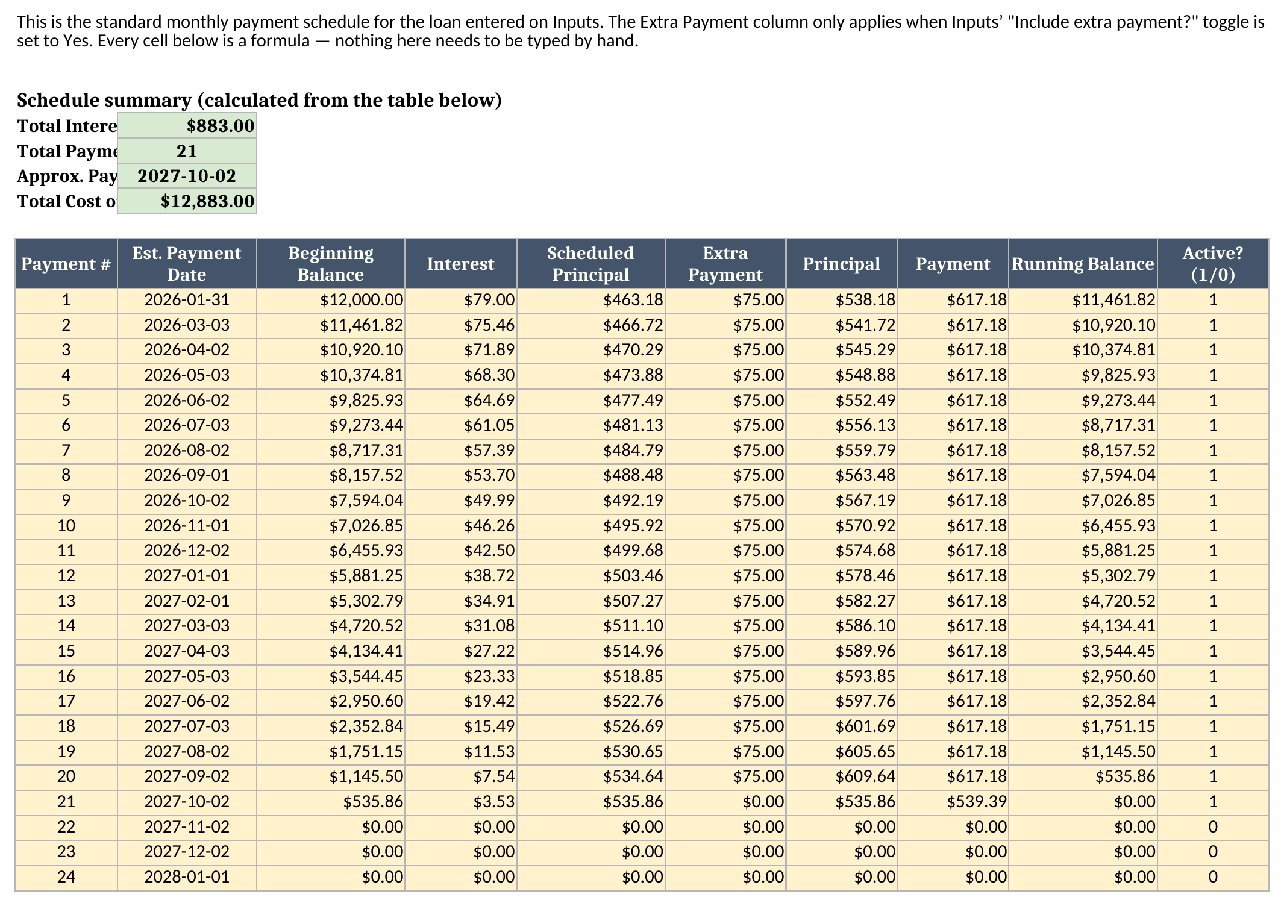The image size is (1284, 906).
Task: Select the Schedule summary heading
Action: [x=259, y=101]
